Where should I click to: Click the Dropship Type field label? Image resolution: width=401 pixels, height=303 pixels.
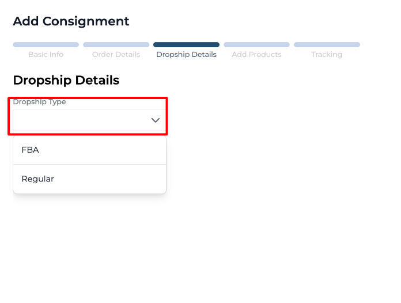[39, 102]
